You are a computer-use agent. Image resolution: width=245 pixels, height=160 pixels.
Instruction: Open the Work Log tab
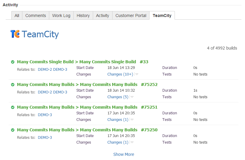point(61,16)
